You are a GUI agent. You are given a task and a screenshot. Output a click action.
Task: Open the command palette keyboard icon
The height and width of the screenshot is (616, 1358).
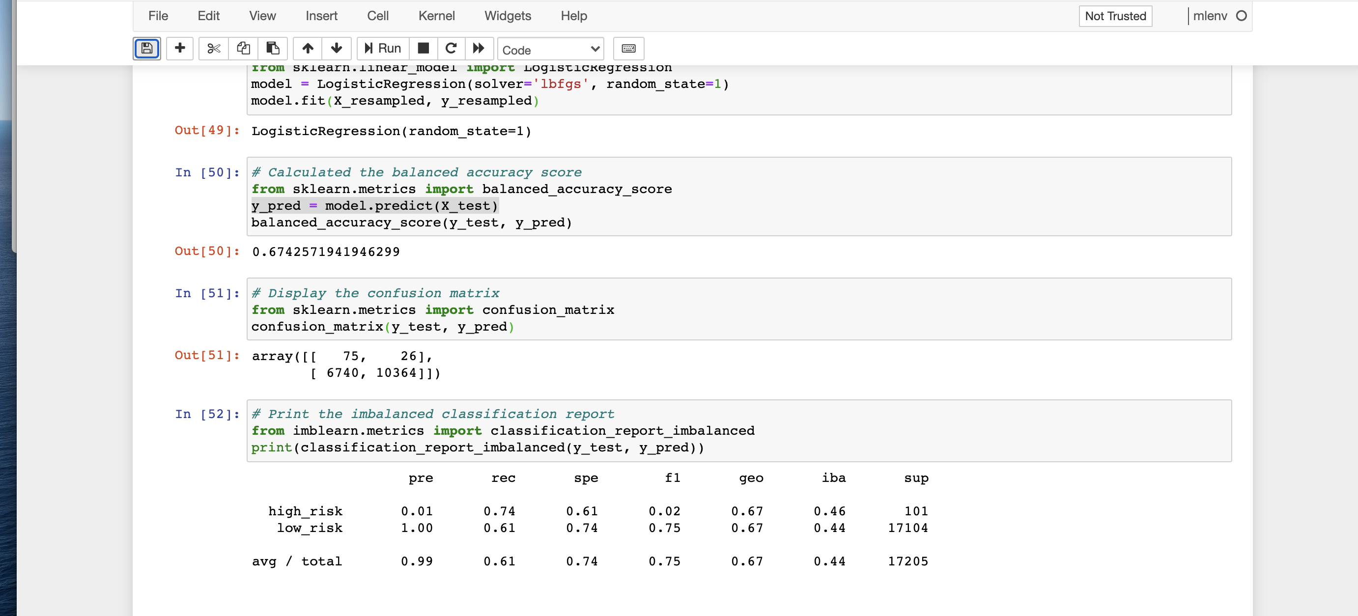[x=628, y=49]
